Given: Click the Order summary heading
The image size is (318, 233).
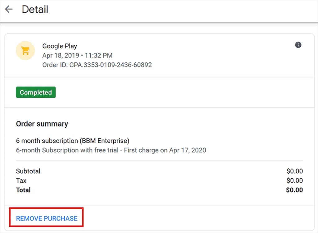Looking at the screenshot, I should point(42,124).
